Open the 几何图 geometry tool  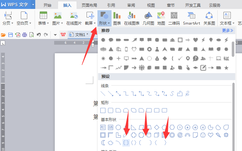(x=148, y=18)
